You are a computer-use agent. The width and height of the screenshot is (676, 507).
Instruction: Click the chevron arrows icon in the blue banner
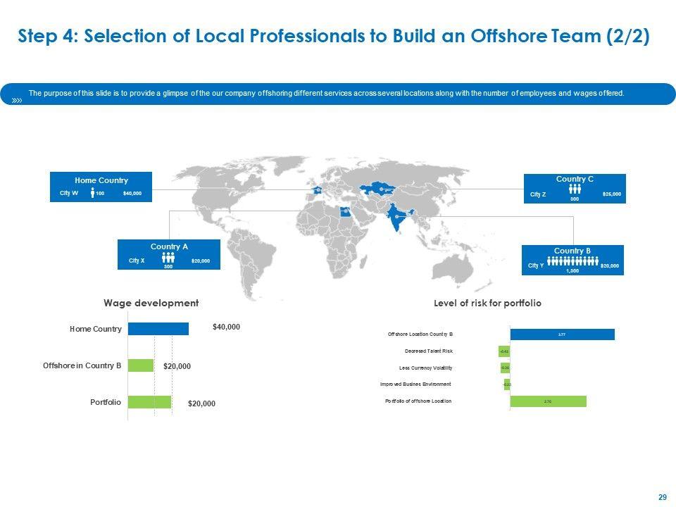(17, 101)
